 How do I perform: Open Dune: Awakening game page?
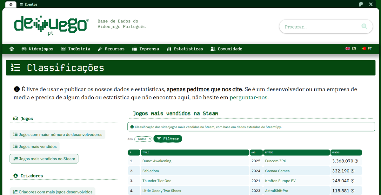coord(157,161)
